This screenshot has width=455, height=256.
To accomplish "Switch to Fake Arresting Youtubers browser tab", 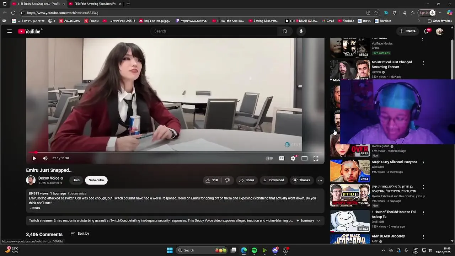I will 95,4.
